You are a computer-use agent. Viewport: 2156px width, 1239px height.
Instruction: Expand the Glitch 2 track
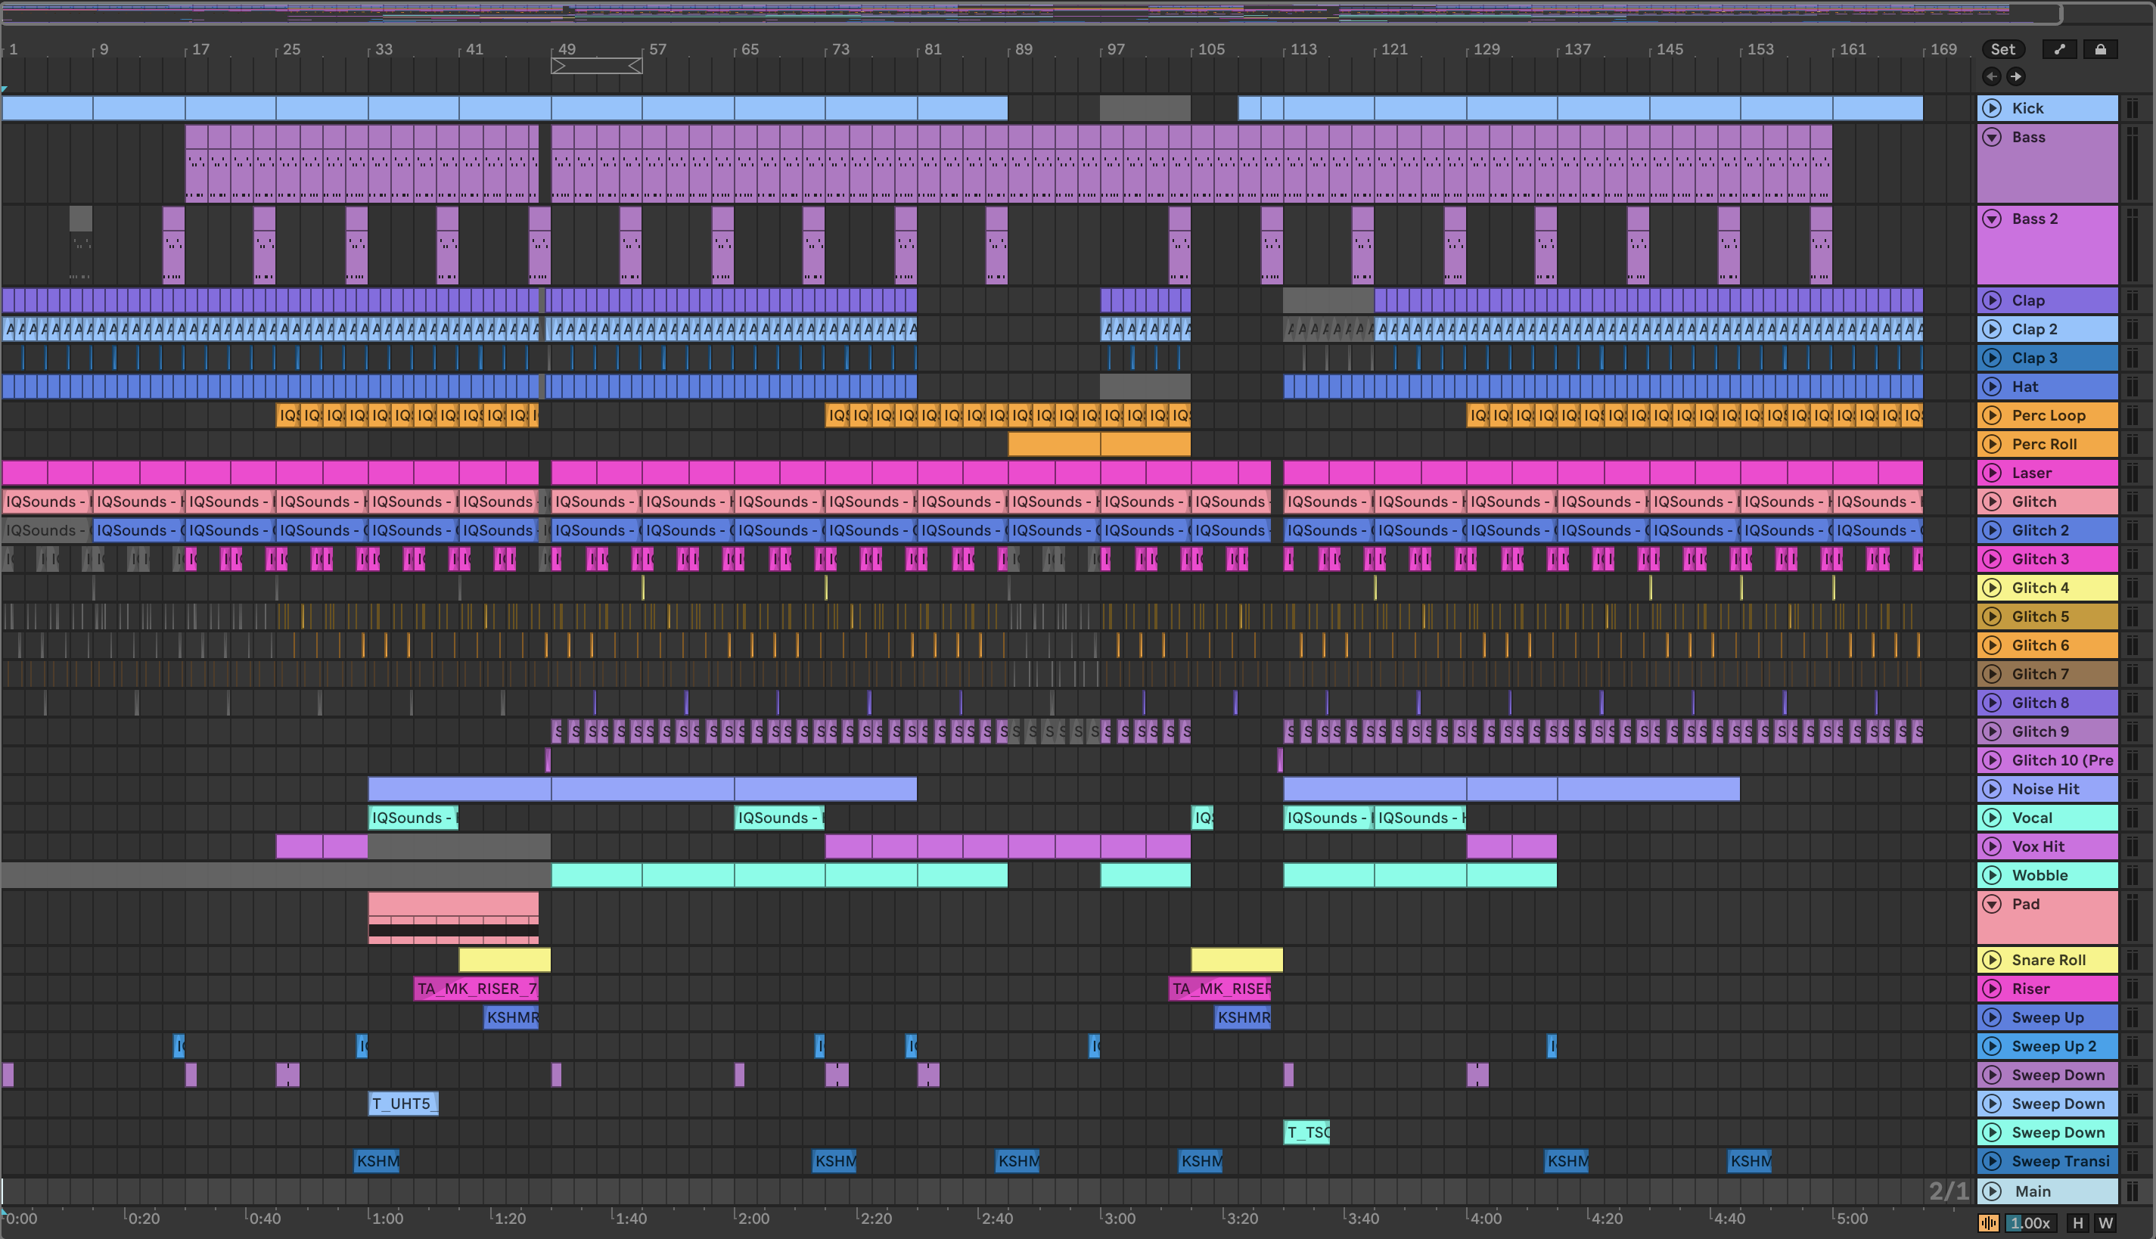point(1992,531)
